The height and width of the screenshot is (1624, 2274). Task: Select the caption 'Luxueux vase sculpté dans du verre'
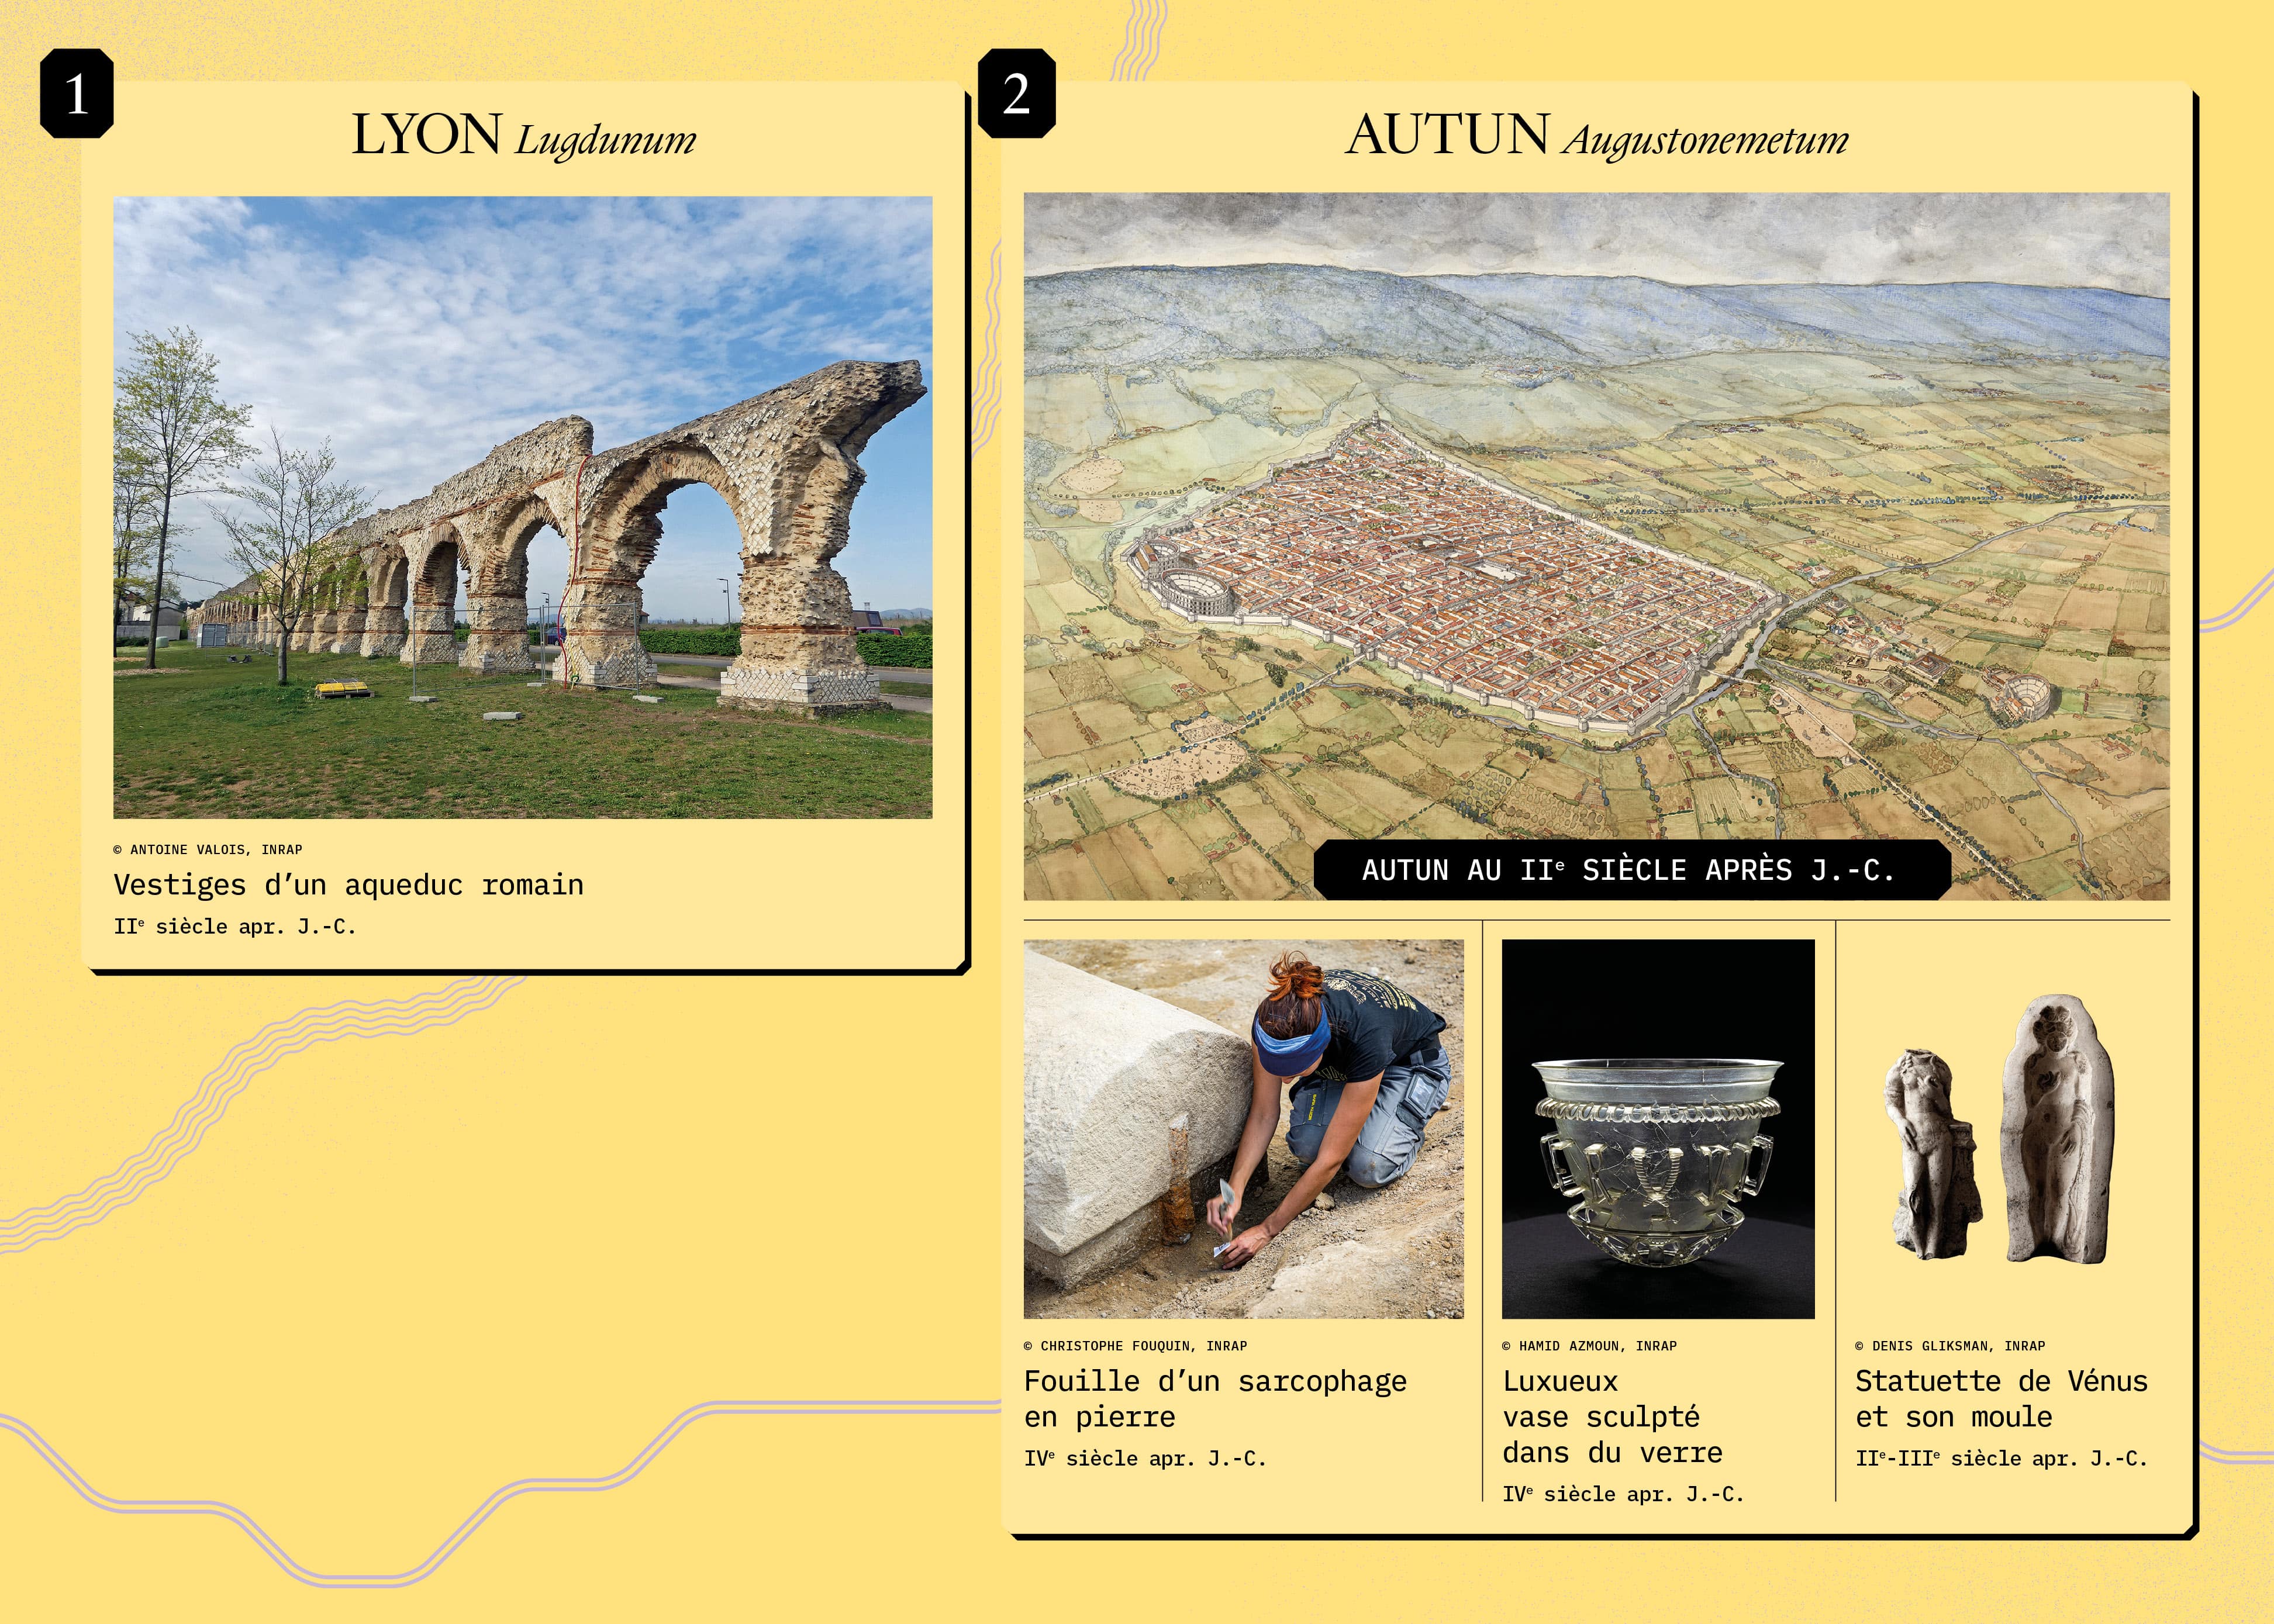coord(1613,1417)
